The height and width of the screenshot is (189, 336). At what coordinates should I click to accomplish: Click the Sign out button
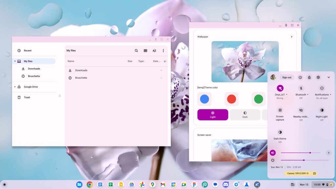pyautogui.click(x=286, y=77)
